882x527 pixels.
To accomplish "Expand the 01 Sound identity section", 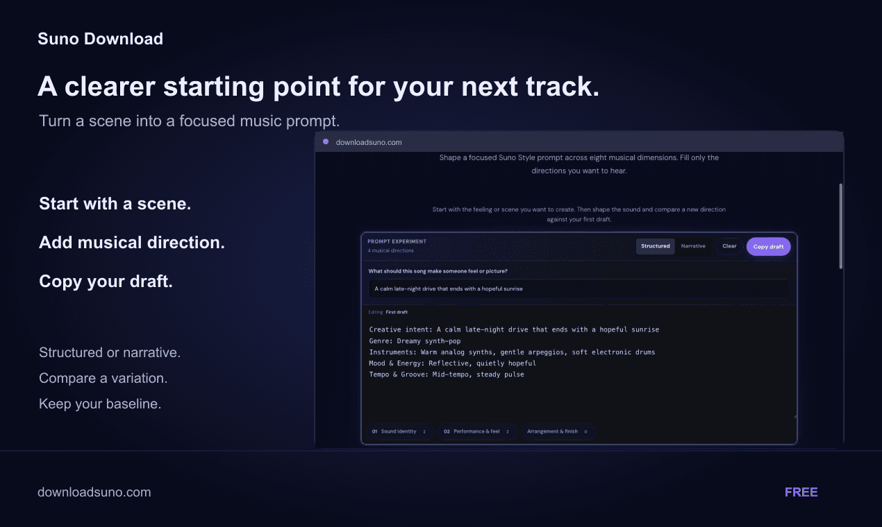I will [x=401, y=431].
